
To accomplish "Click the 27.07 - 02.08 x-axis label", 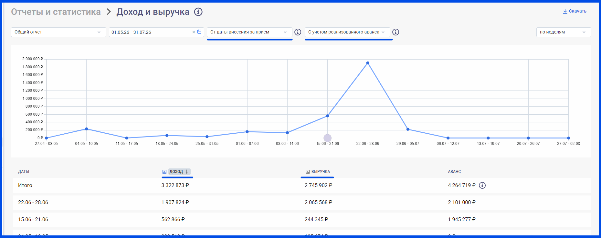I will [x=568, y=144].
